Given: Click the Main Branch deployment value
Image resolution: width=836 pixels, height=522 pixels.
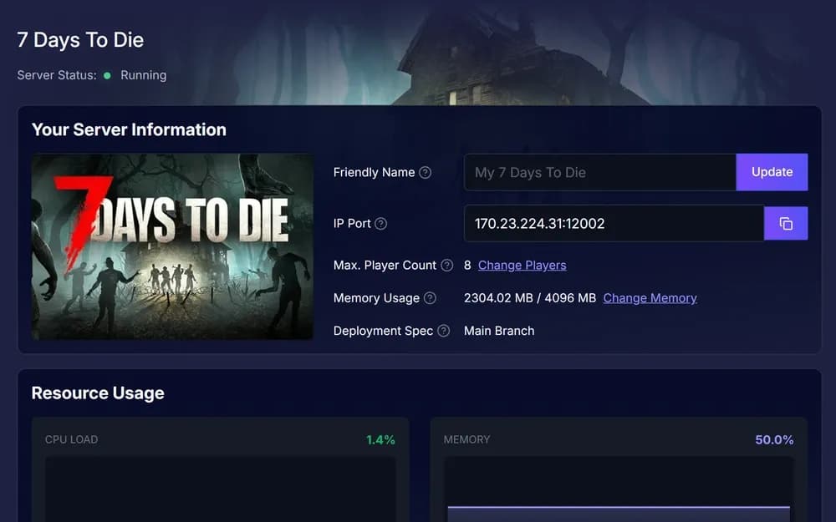Looking at the screenshot, I should (x=499, y=331).
